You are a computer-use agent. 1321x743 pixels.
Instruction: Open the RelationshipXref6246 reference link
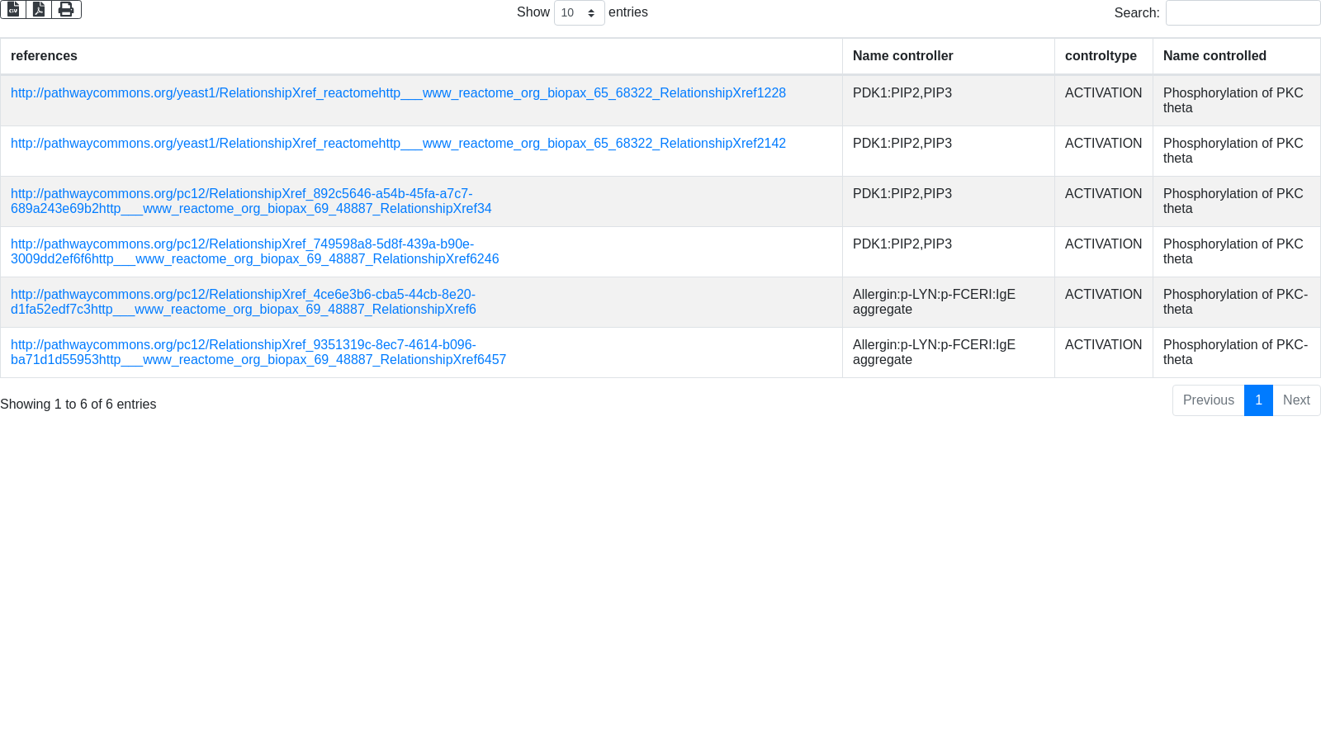pos(254,252)
